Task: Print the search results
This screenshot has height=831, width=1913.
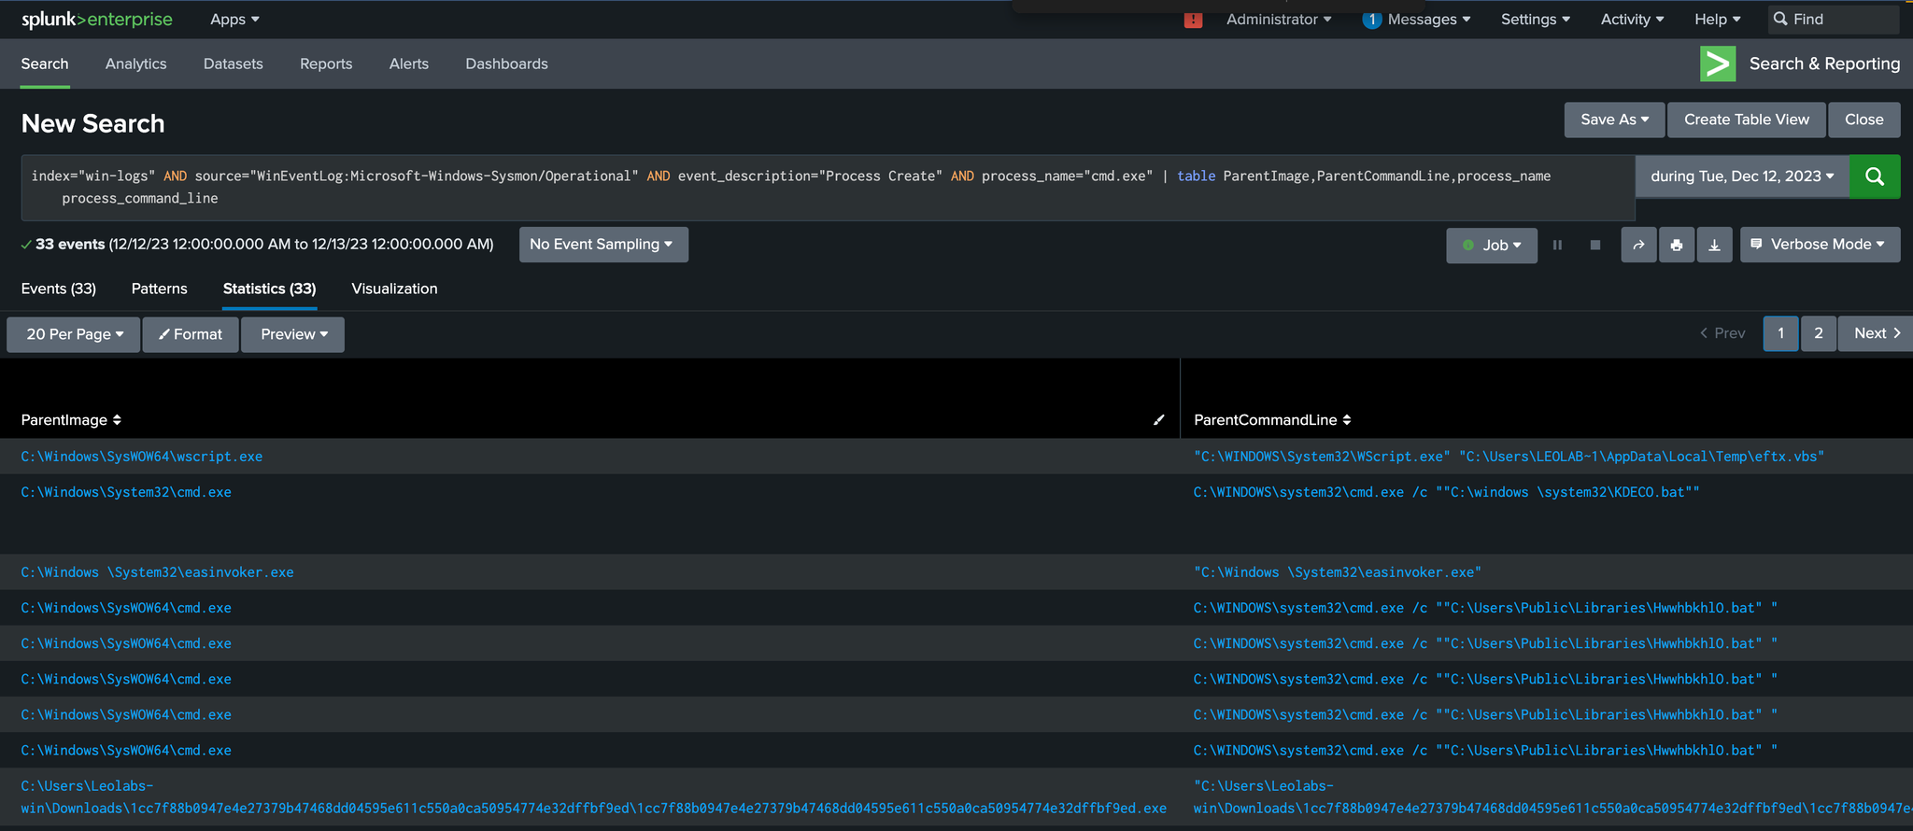Action: (x=1677, y=245)
